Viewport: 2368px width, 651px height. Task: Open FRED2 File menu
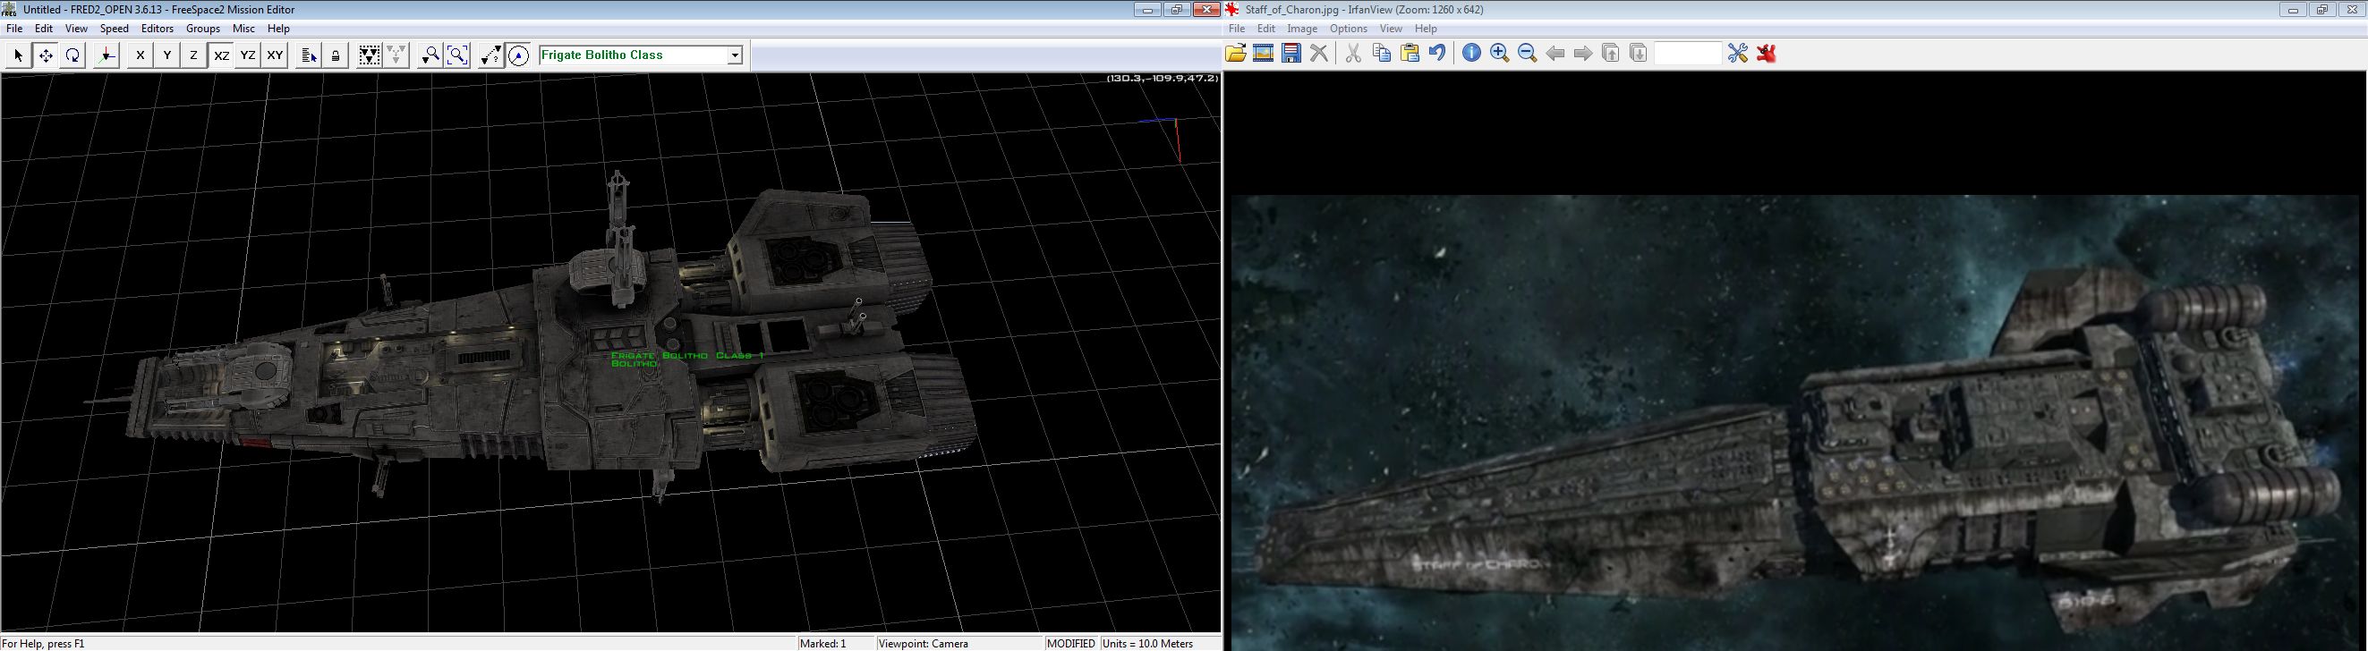[x=14, y=29]
